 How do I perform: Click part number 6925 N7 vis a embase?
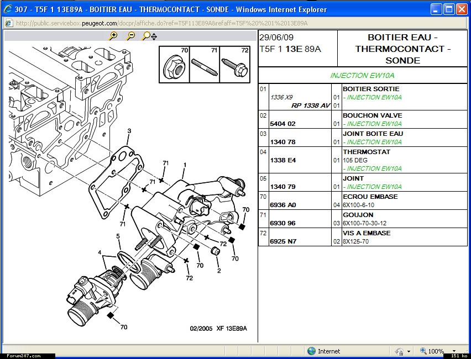coord(283,241)
